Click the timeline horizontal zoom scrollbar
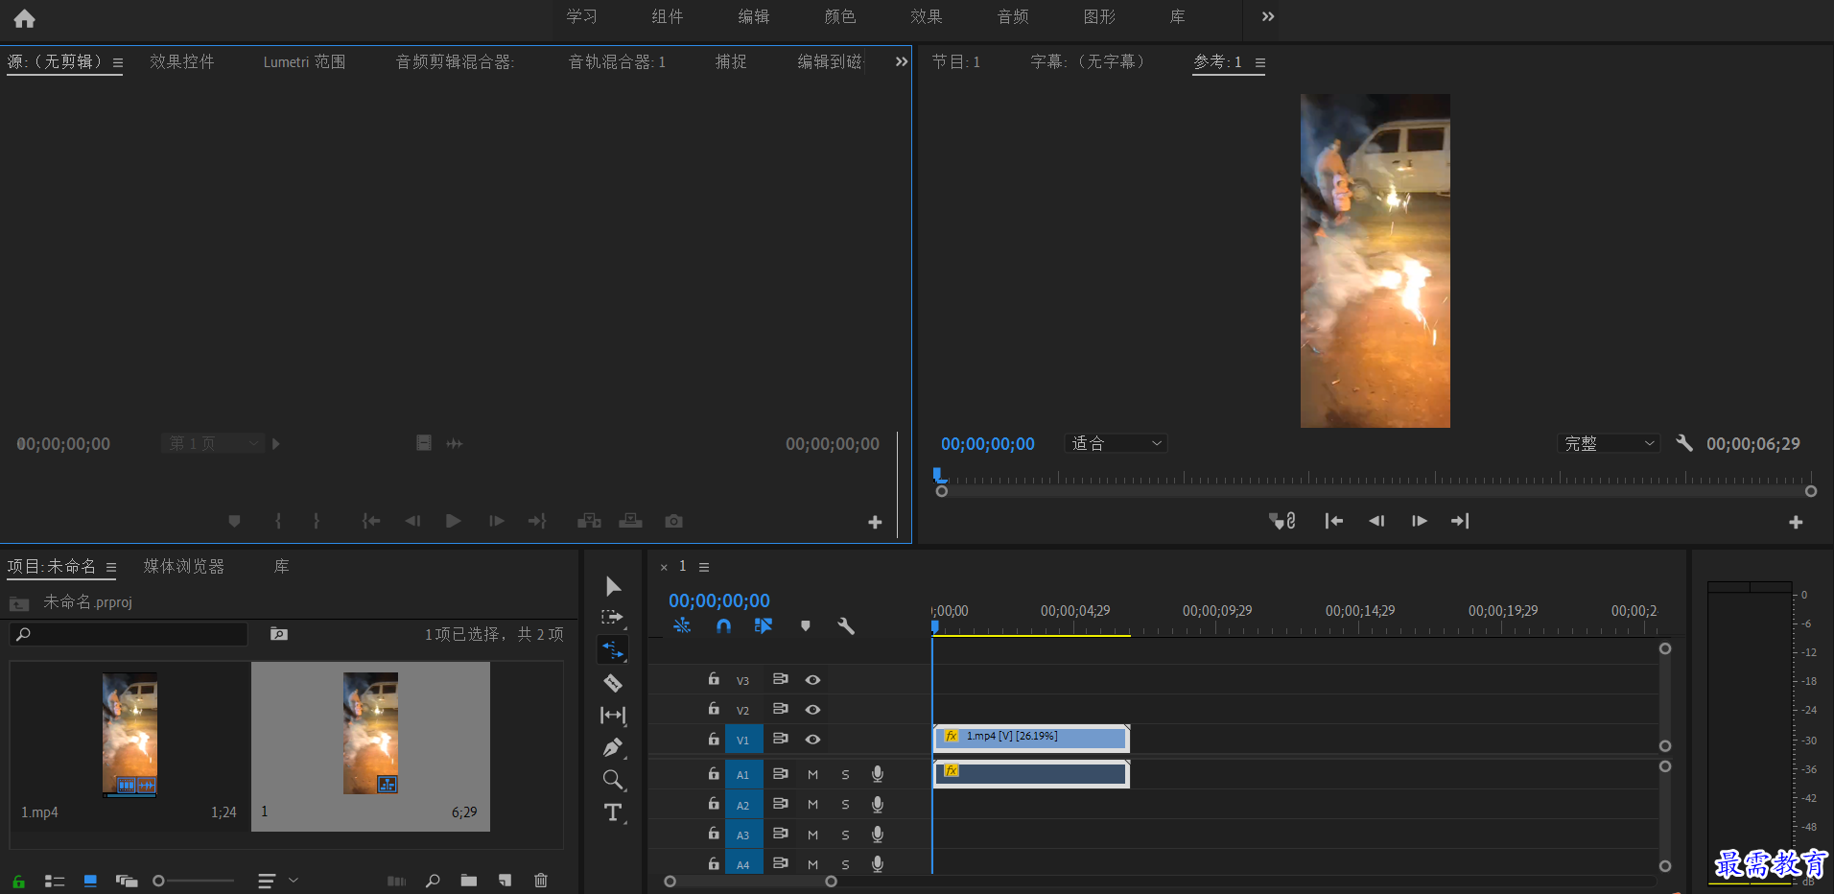The width and height of the screenshot is (1834, 894). pos(750,882)
